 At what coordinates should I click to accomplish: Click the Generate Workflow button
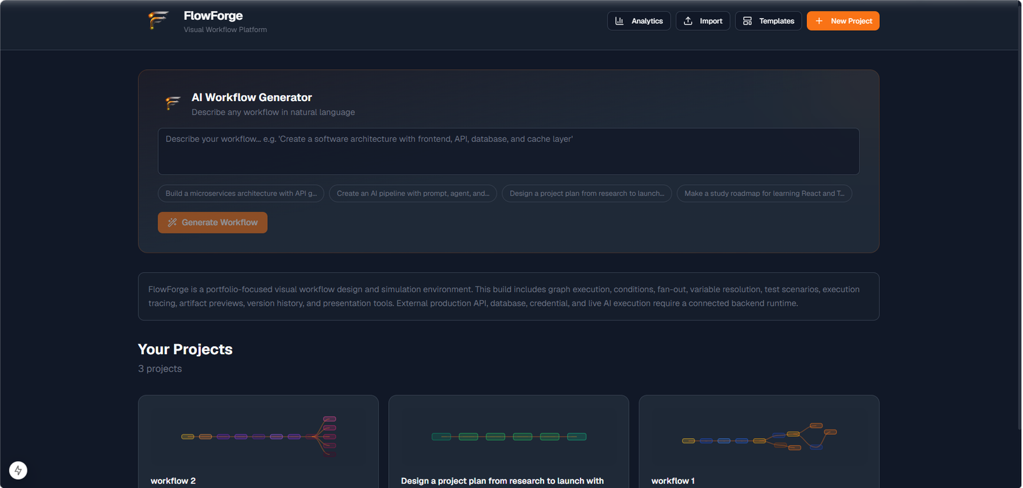[212, 223]
